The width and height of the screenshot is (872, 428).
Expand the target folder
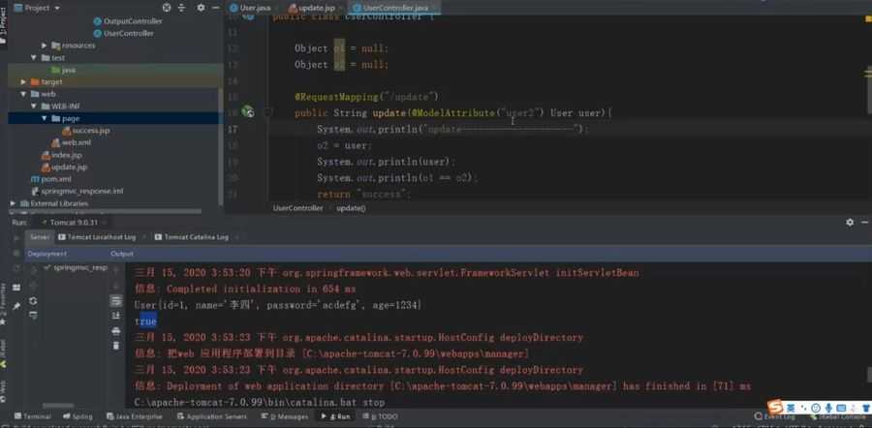coord(23,81)
